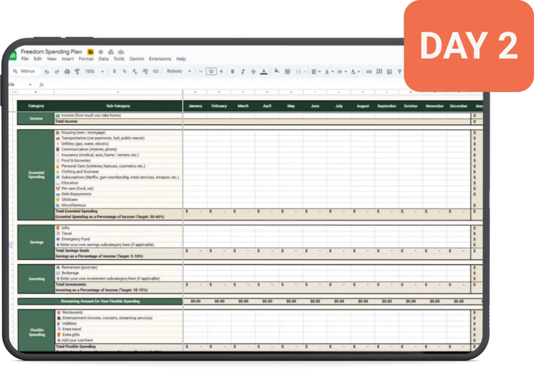
Task: Open the 123 number formats button
Action: [x=156, y=71]
